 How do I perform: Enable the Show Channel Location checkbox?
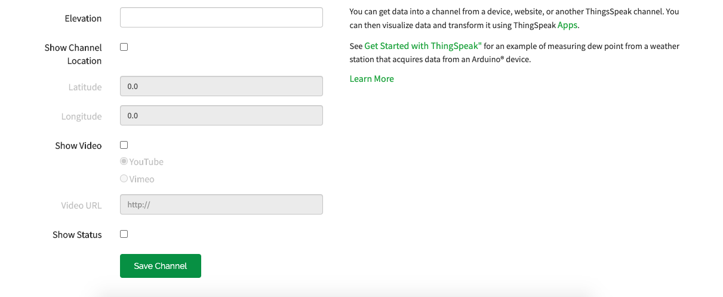[124, 47]
